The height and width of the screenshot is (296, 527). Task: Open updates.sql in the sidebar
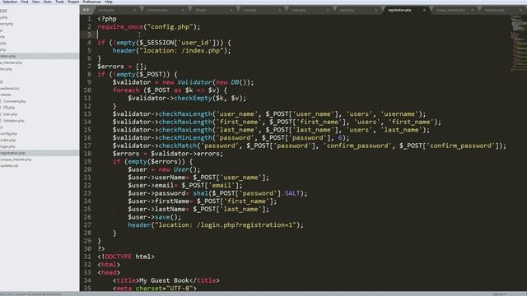9,165
